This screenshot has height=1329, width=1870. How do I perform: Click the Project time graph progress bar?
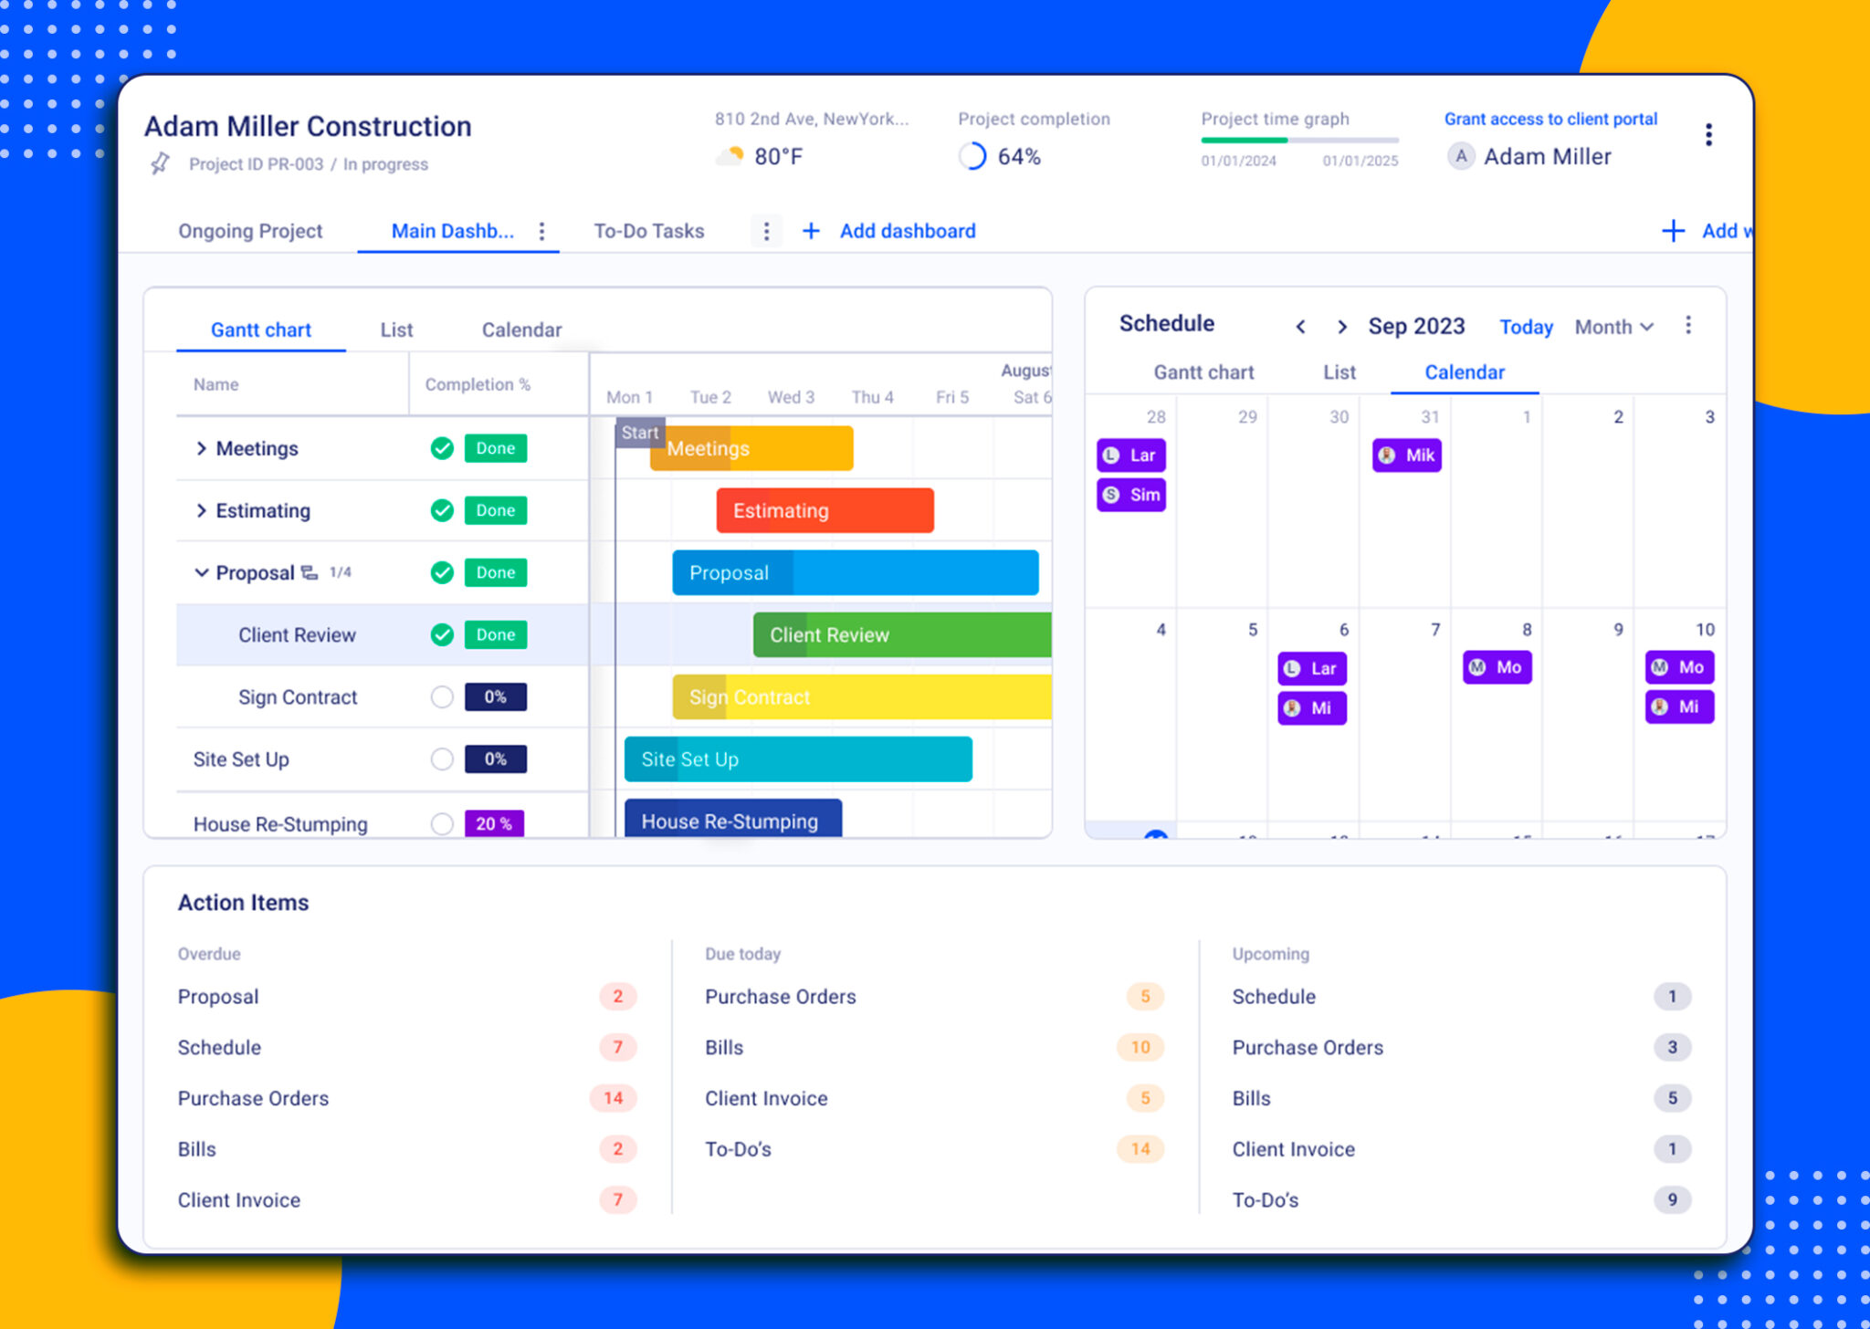tap(1299, 141)
